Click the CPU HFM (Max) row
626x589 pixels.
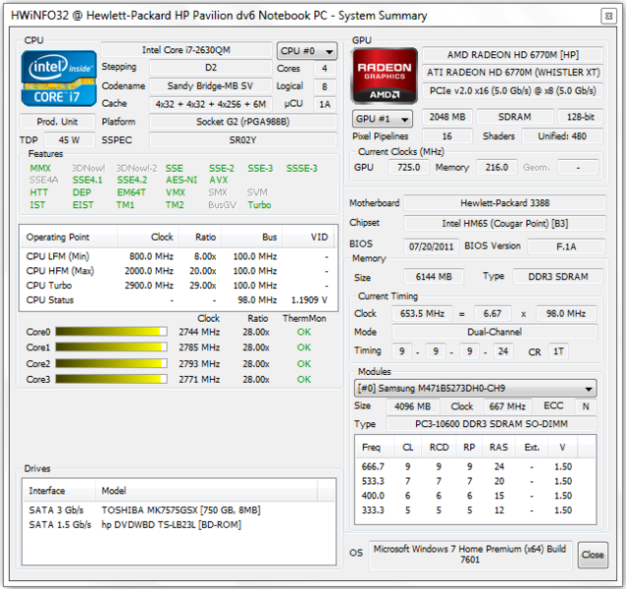pyautogui.click(x=178, y=271)
